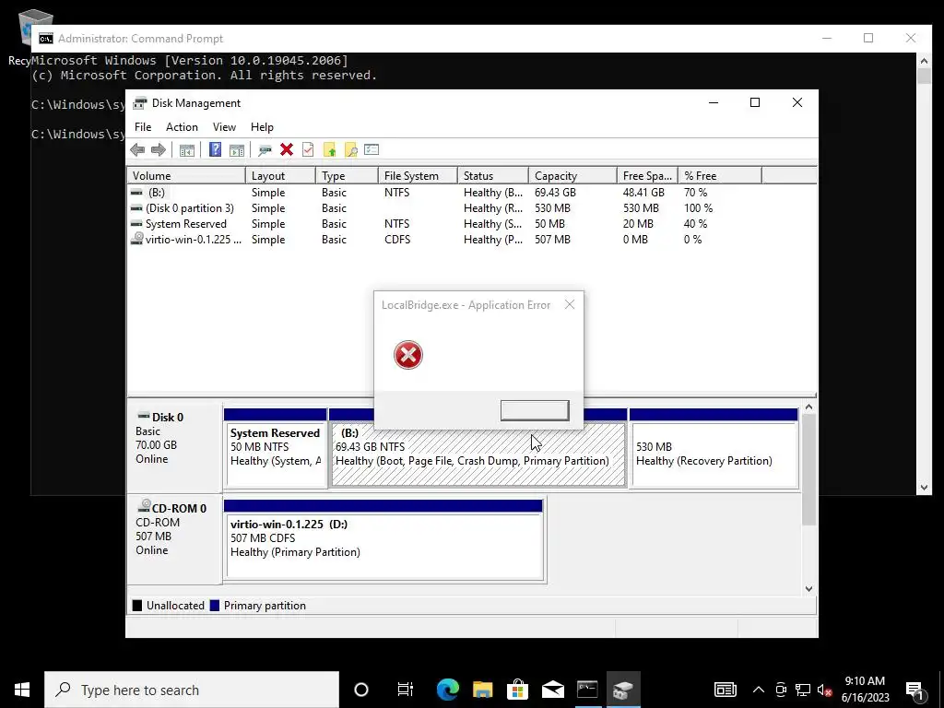Click the taskbar search box
This screenshot has width=944, height=708.
coord(192,690)
